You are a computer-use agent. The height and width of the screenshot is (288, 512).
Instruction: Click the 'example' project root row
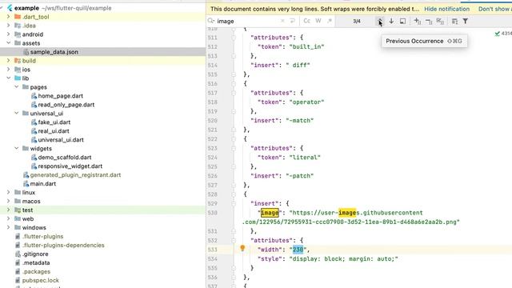point(102,8)
